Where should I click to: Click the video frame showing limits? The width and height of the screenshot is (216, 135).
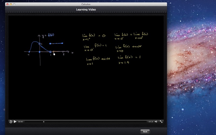pyautogui.click(x=86, y=67)
